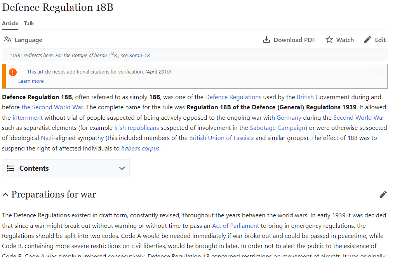The image size is (395, 257).
Task: Open the Learn more link
Action: click(x=31, y=81)
